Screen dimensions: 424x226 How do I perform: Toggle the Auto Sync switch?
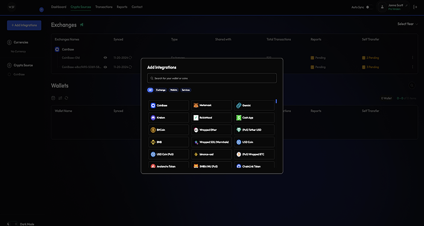coord(369,7)
